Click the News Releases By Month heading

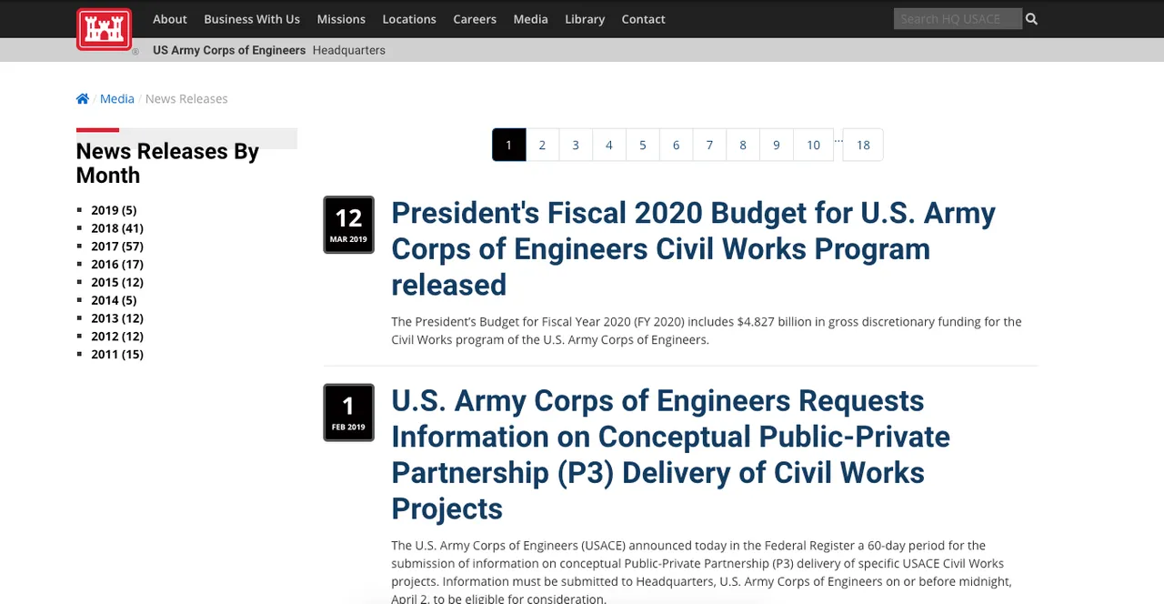[x=167, y=163]
